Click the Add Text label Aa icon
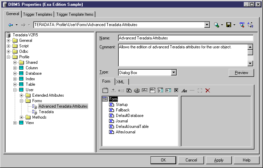The width and height of the screenshot is (263, 168). (184, 91)
